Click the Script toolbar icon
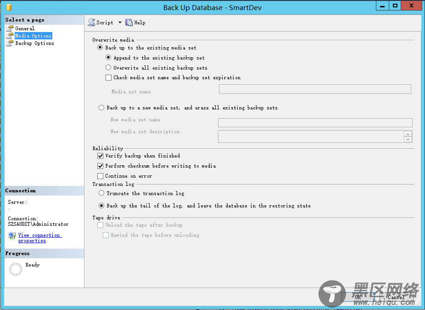 [x=91, y=22]
